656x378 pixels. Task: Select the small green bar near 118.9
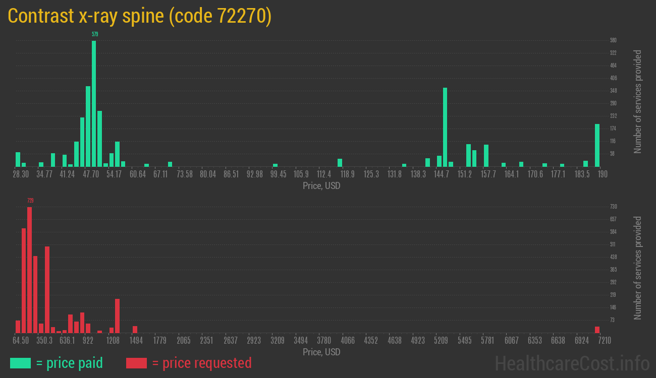[340, 162]
